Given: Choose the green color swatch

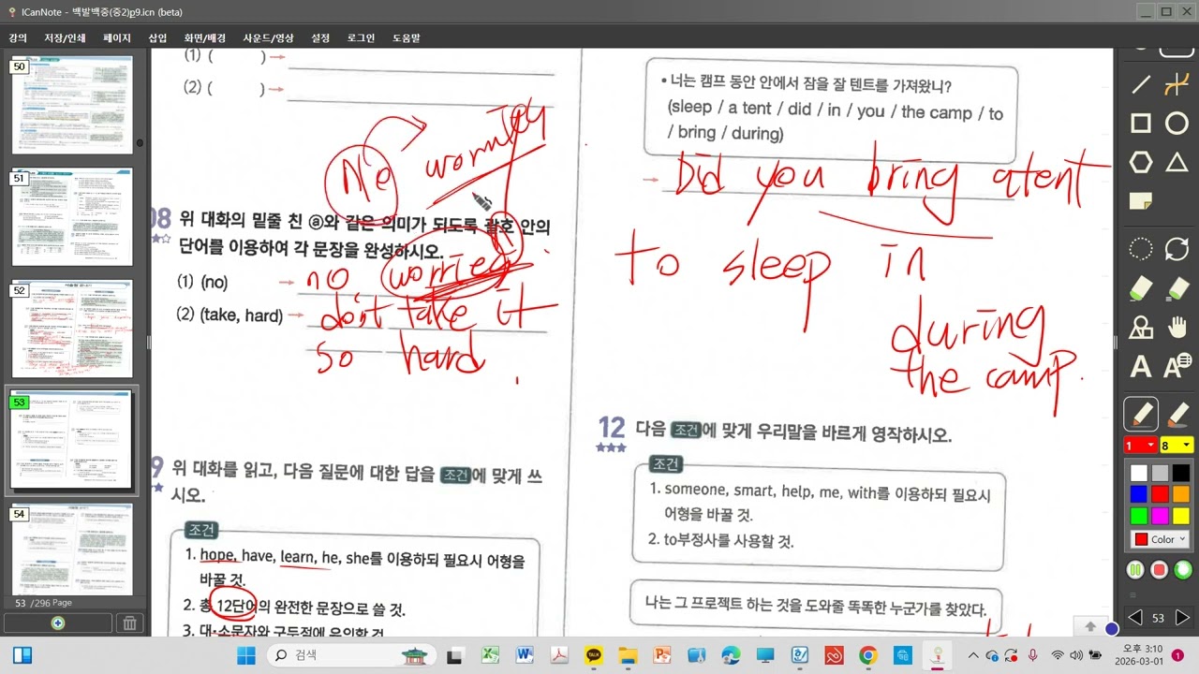Looking at the screenshot, I should tap(1138, 516).
